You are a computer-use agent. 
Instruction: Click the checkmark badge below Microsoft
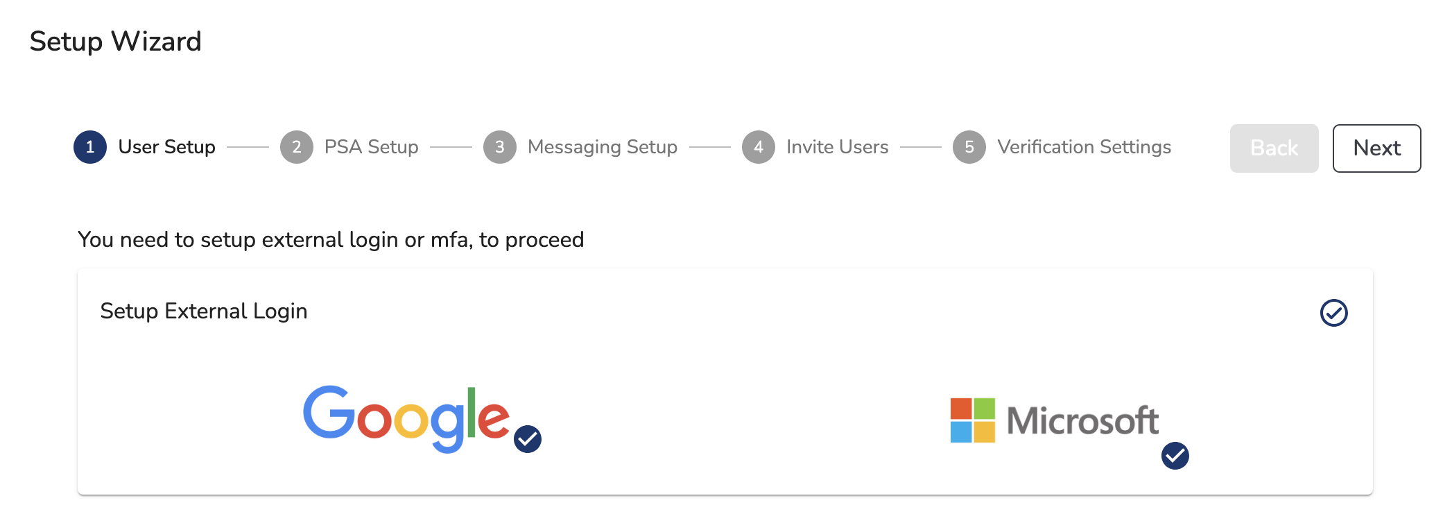pyautogui.click(x=1175, y=456)
